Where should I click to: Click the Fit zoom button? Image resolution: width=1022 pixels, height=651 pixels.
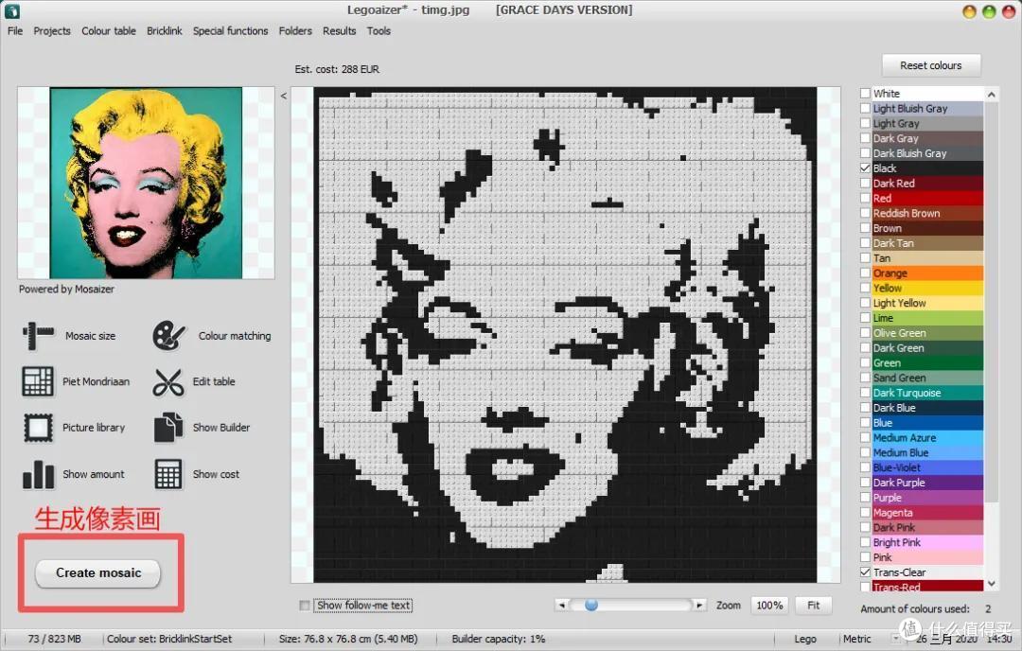tap(814, 606)
